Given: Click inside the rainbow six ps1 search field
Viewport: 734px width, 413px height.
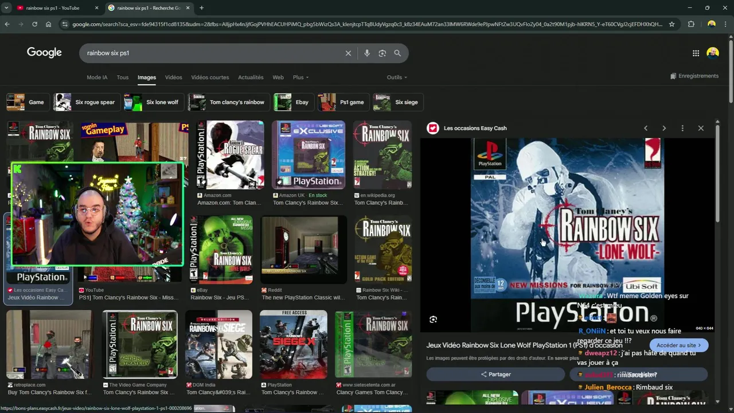Looking at the screenshot, I should coord(212,53).
